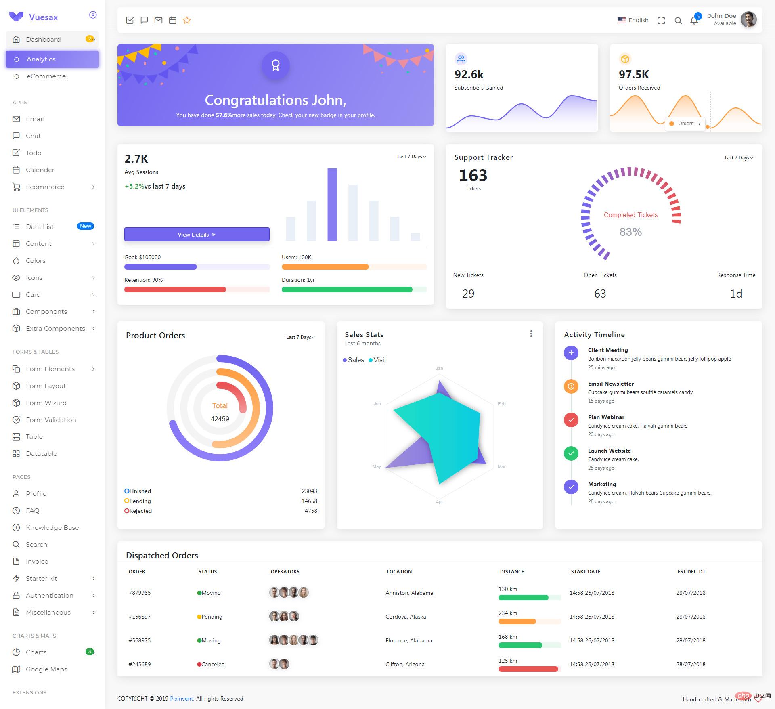Click the Goal $100000 progress bar
This screenshot has width=775, height=709.
click(x=197, y=267)
